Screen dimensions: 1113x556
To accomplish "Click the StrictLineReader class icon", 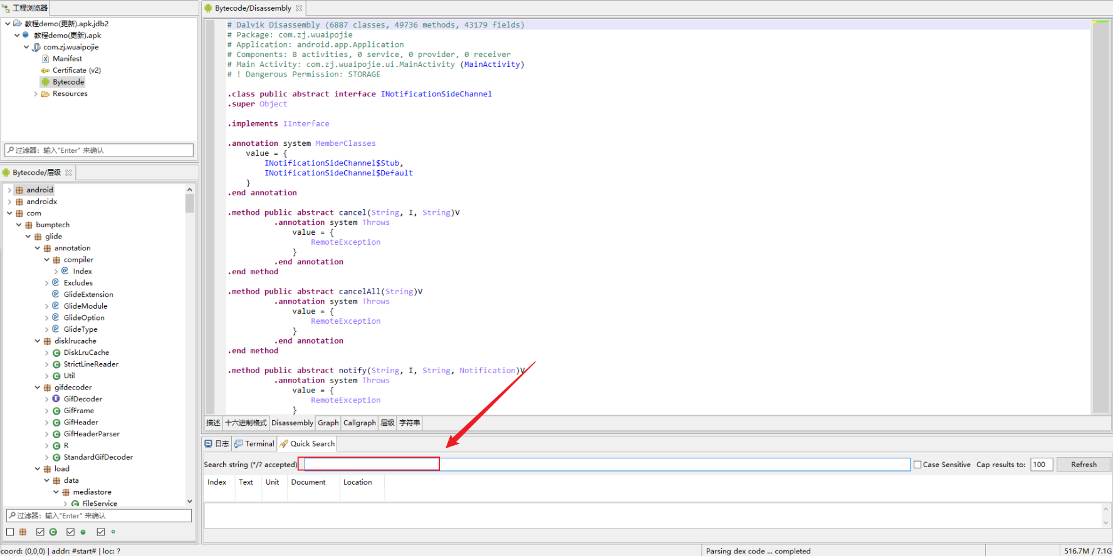I will (x=56, y=364).
